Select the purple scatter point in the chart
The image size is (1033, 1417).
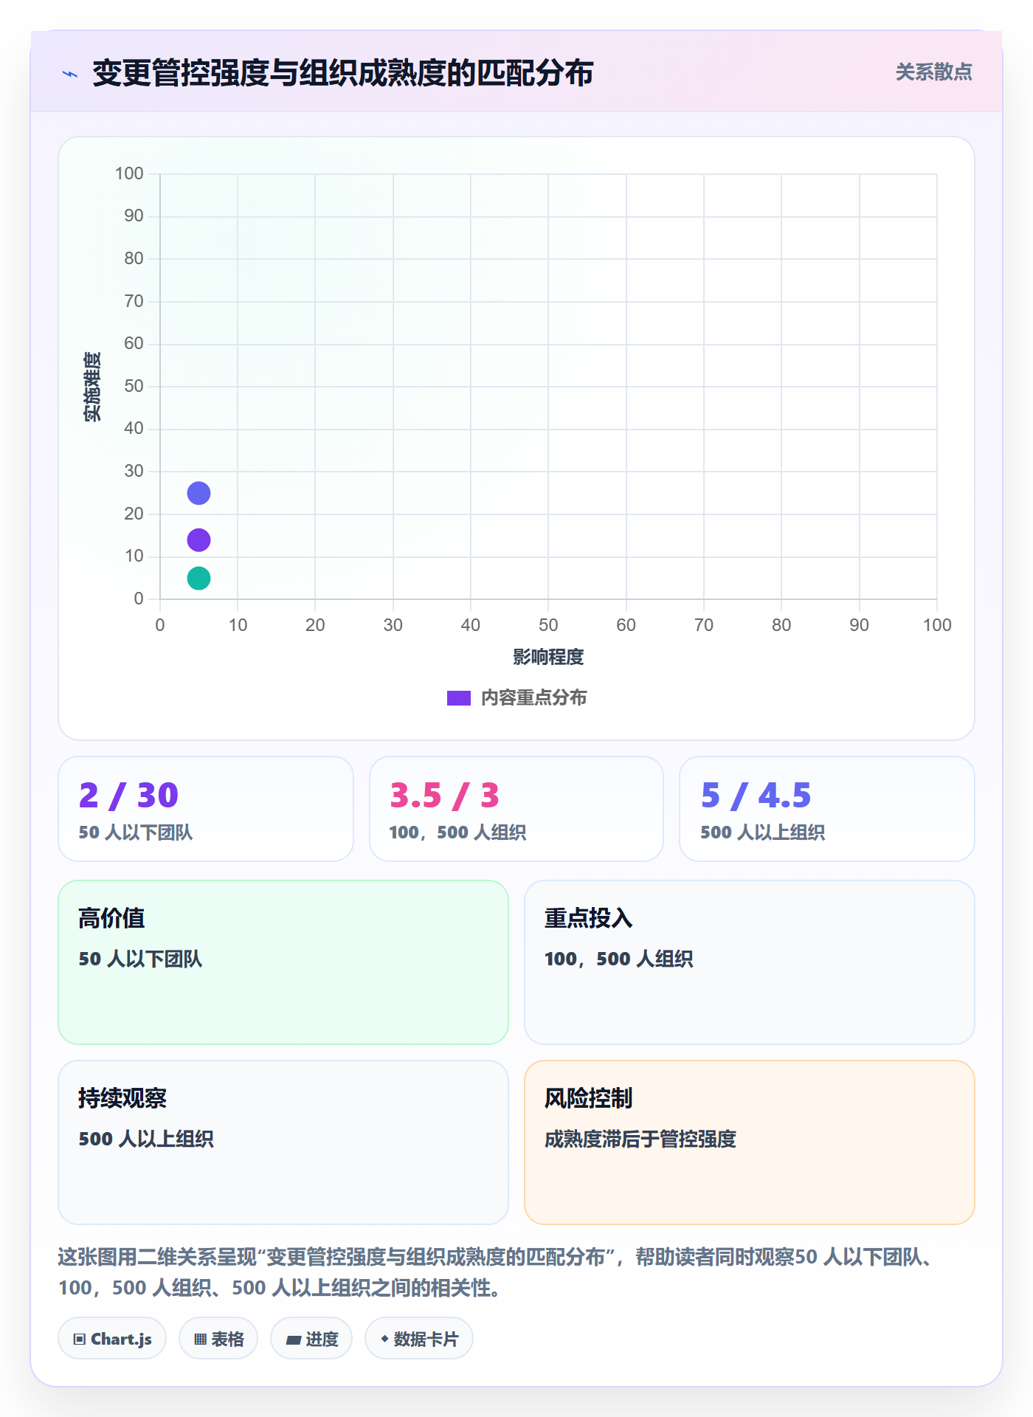point(198,540)
